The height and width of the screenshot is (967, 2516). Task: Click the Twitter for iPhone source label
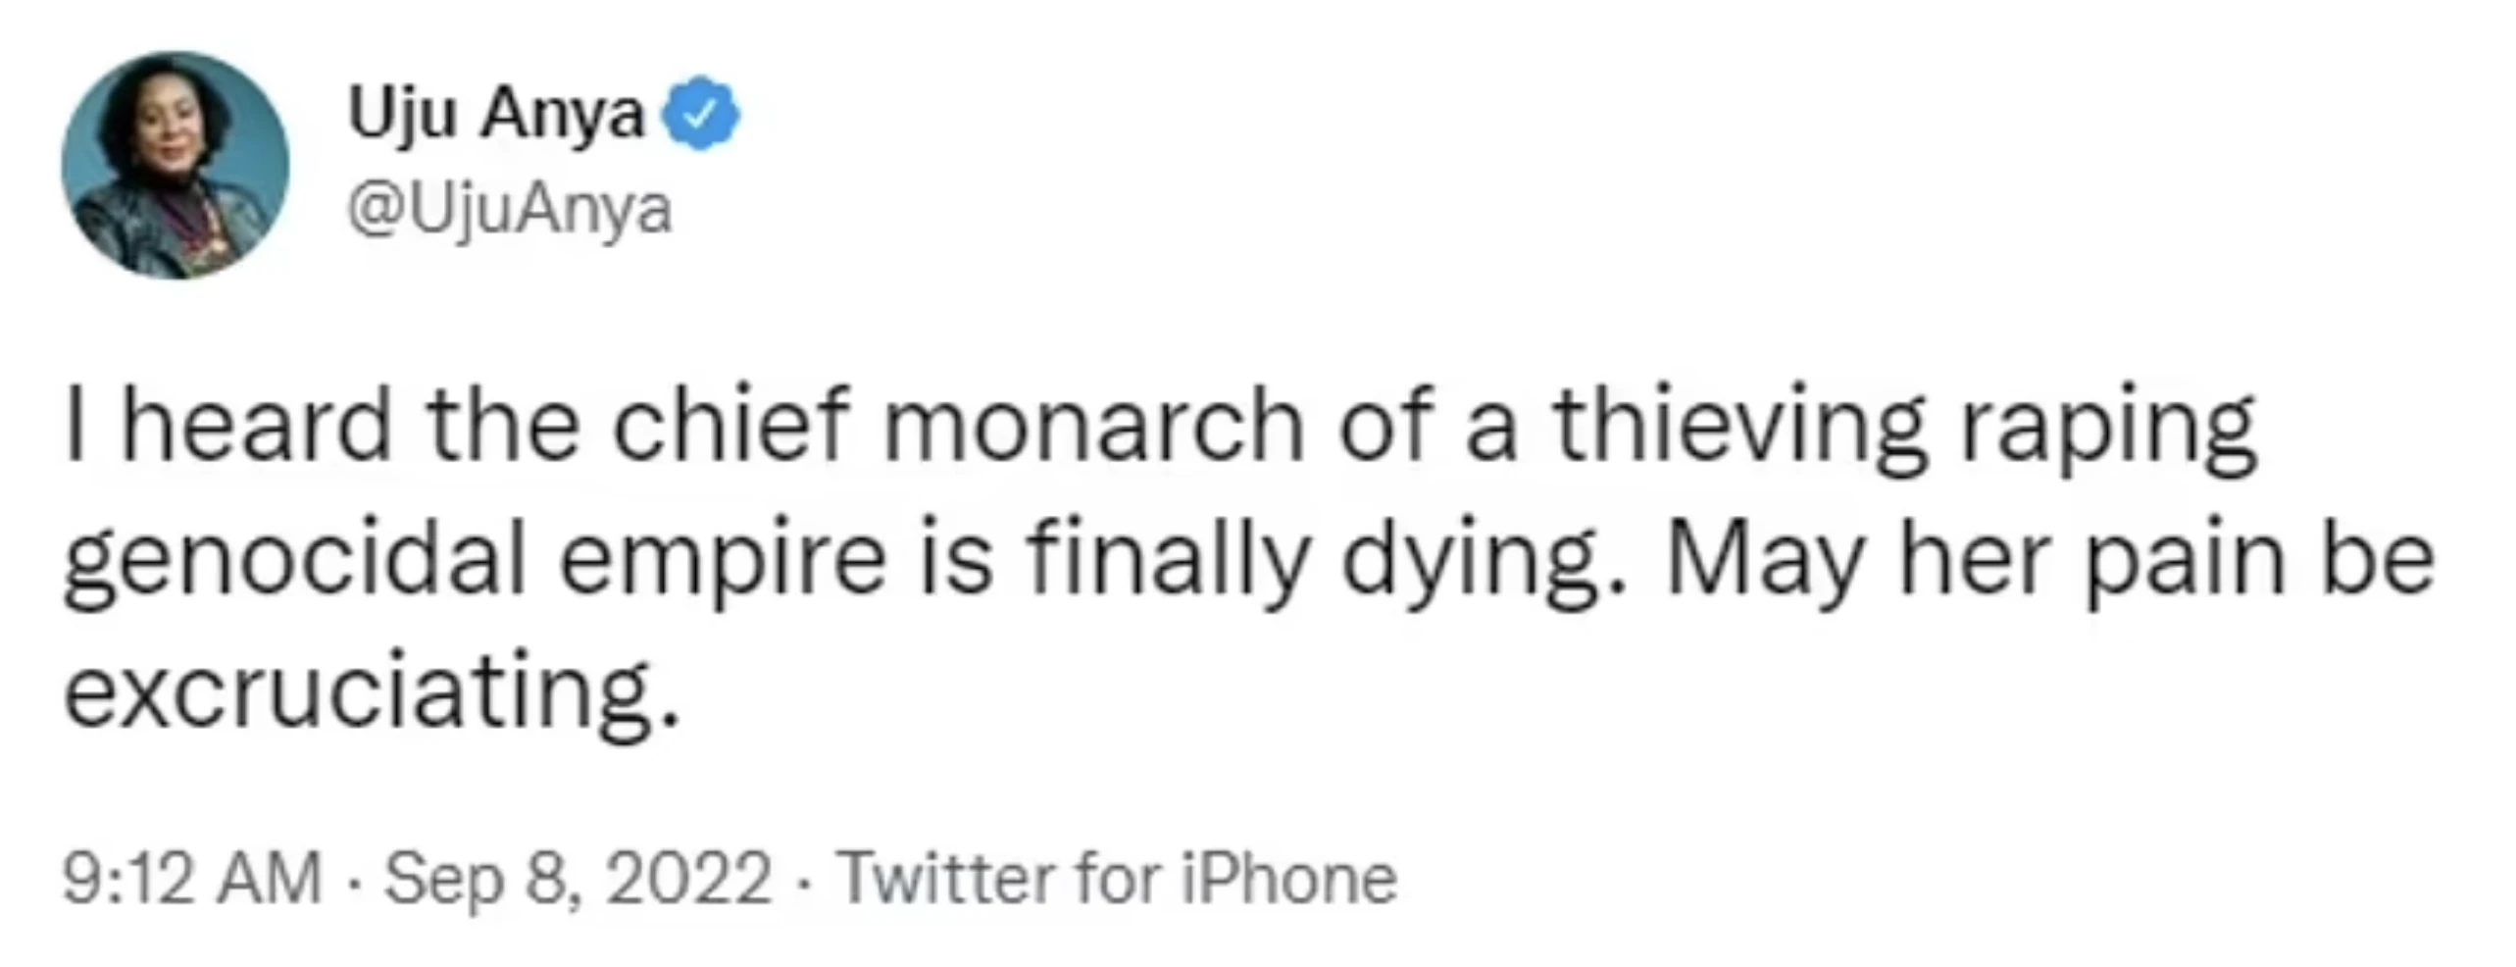[1117, 878]
